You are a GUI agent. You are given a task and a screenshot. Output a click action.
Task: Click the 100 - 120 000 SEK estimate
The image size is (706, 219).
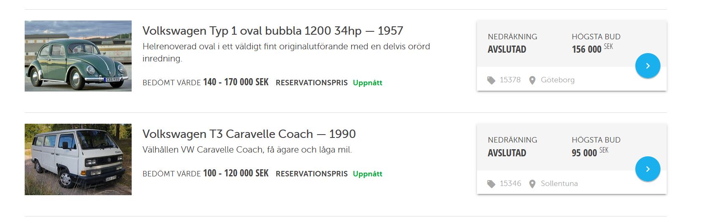236,173
